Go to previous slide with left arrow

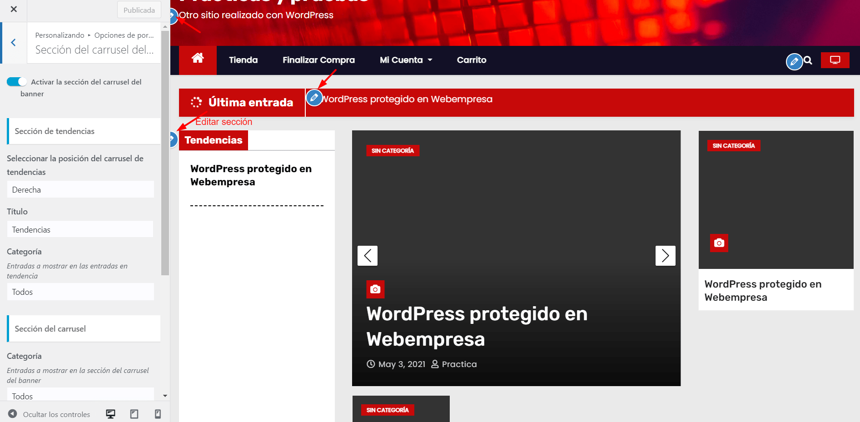(x=368, y=256)
